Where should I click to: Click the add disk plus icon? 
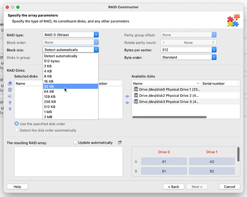10,83
